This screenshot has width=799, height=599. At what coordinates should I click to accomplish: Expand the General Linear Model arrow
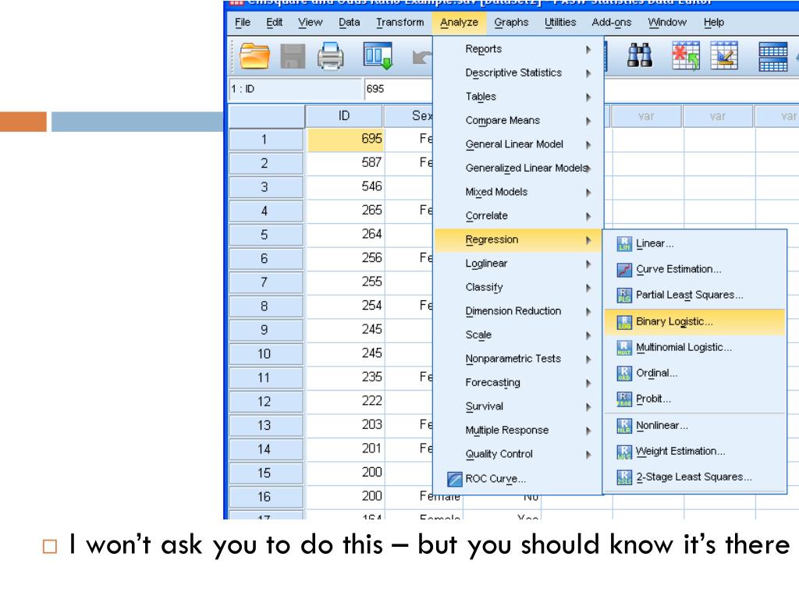588,145
